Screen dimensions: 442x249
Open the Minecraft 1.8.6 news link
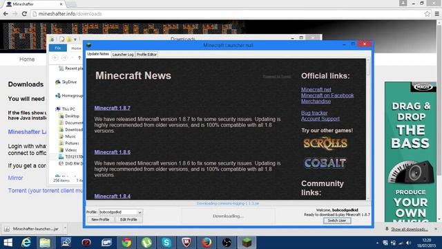click(112, 152)
